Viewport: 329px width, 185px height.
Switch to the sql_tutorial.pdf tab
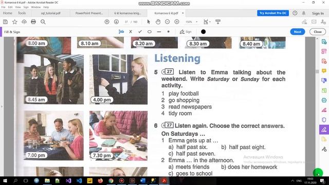click(50, 13)
